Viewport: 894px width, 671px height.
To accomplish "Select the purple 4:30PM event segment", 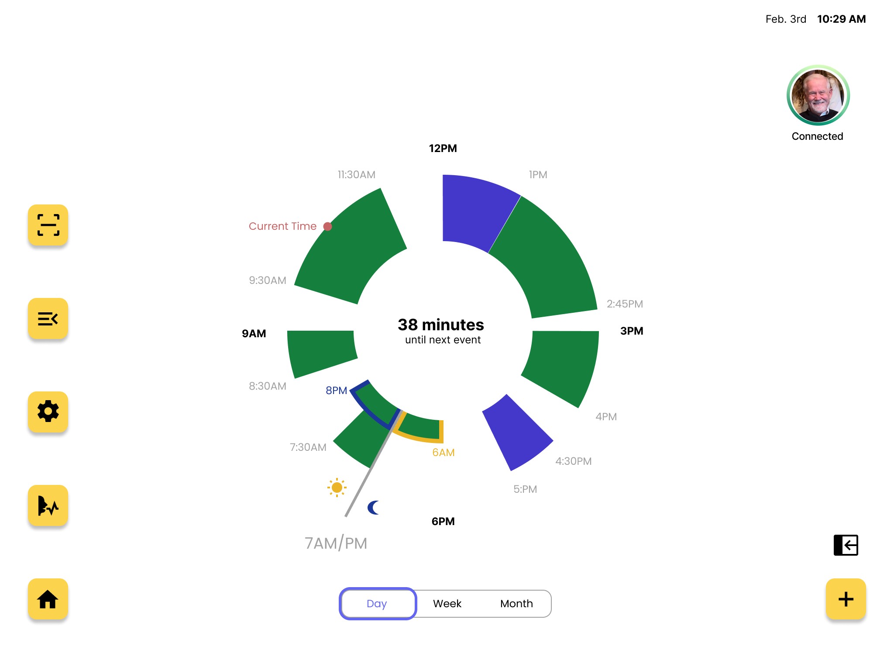I will point(517,432).
